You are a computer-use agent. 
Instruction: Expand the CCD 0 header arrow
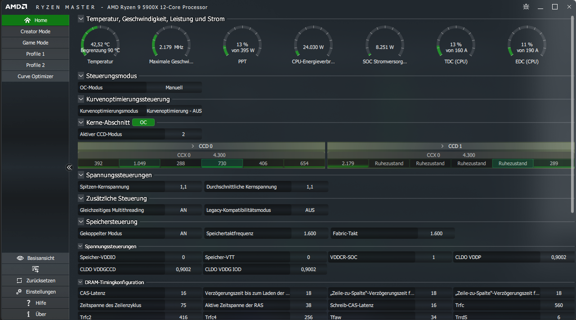pos(192,146)
